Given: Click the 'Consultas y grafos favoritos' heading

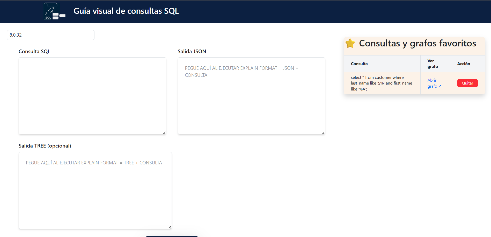Looking at the screenshot, I should tap(417, 43).
